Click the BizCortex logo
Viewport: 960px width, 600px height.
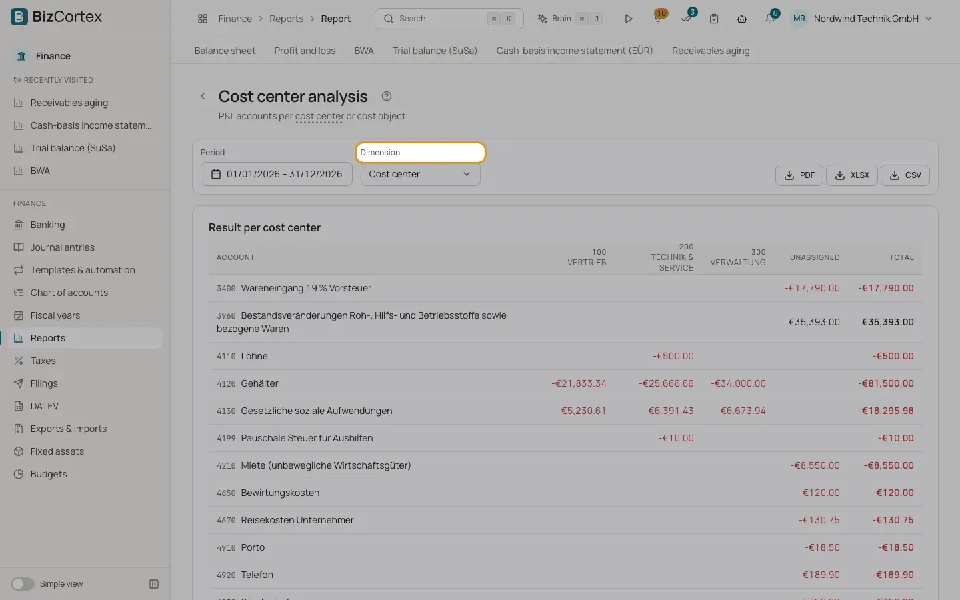click(57, 17)
